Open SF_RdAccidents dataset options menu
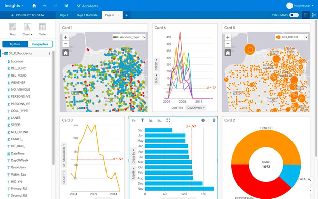Viewport: 318px width, 199px height. (50, 53)
